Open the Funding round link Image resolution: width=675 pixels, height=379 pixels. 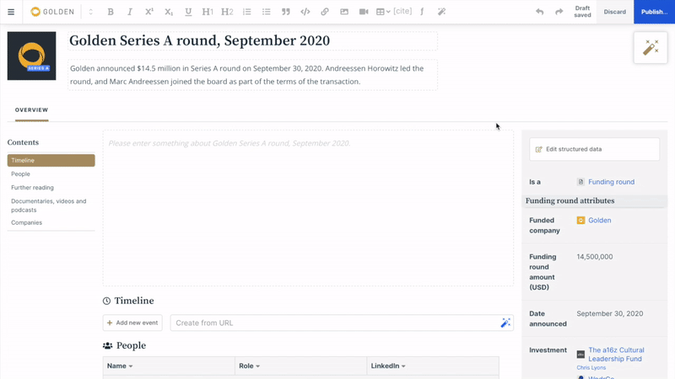[611, 182]
